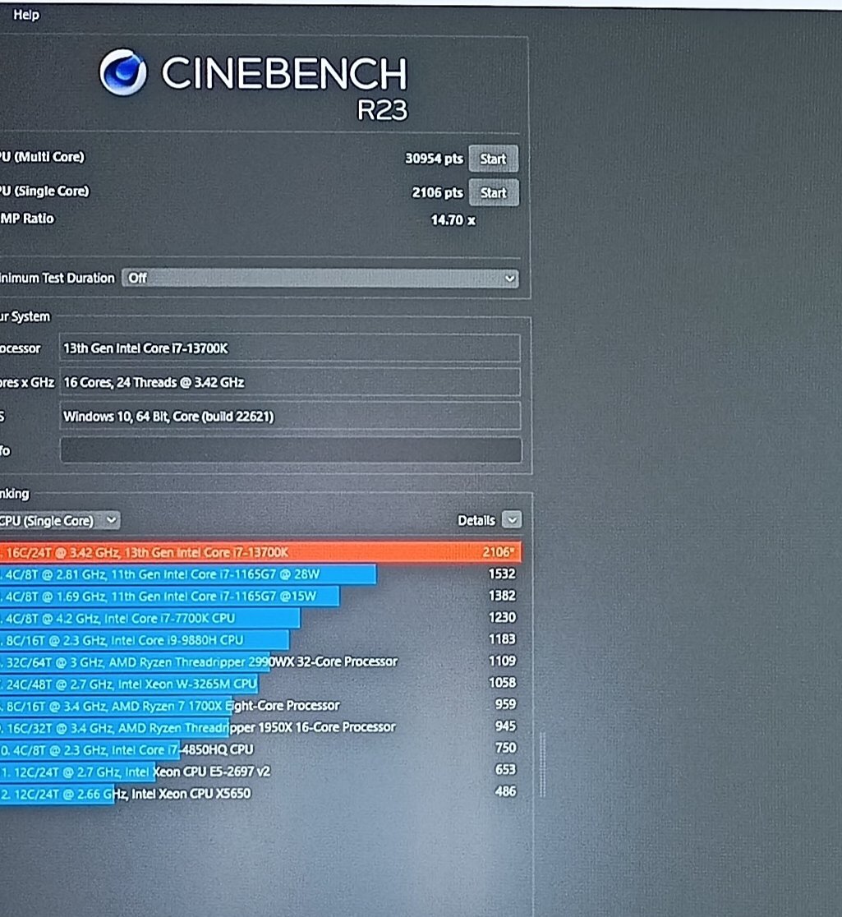Click the Processor field 13th Gen Intel Core i7-13700K

[290, 348]
